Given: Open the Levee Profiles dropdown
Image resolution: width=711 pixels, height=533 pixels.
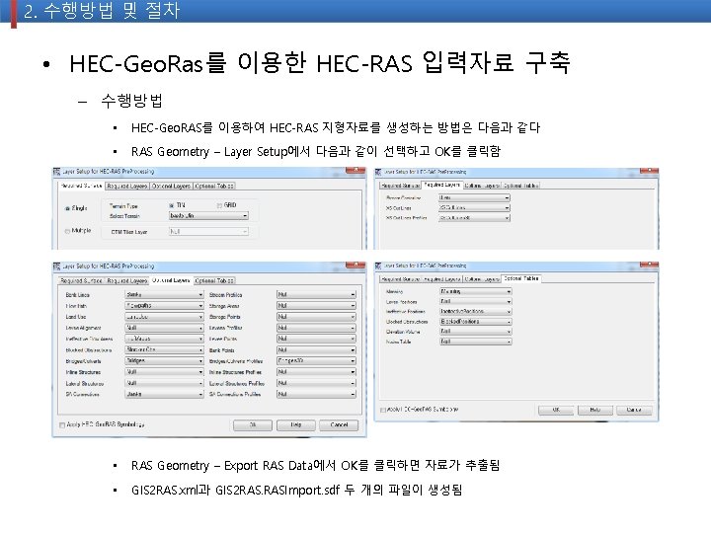Looking at the screenshot, I should tap(316, 328).
